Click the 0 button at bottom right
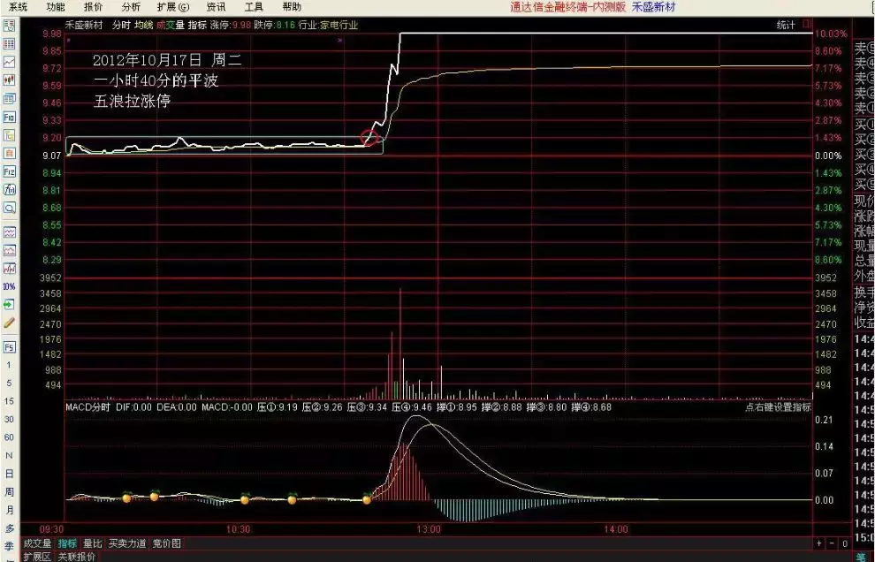This screenshot has width=875, height=562. [845, 543]
